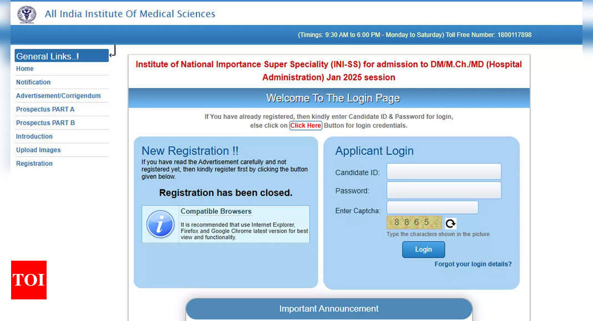Click the 'Registration has been closed.' text
The height and width of the screenshot is (321, 593).
pos(226,193)
